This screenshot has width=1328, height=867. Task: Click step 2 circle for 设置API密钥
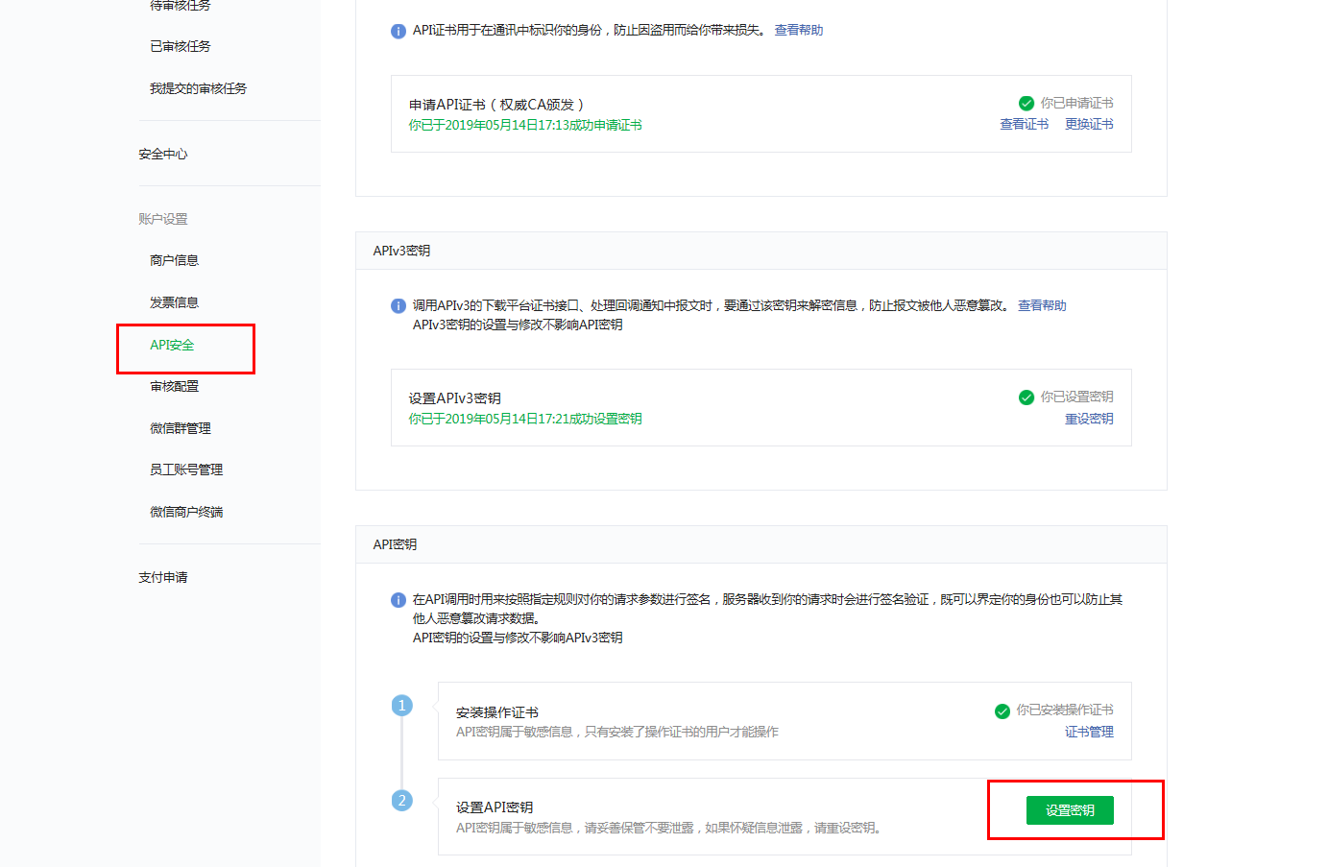402,801
